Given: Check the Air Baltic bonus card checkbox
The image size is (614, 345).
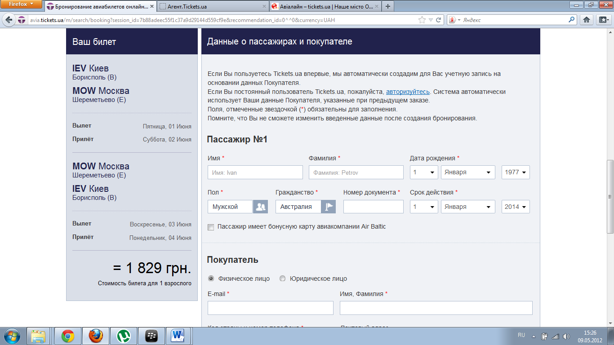Looking at the screenshot, I should (x=211, y=227).
